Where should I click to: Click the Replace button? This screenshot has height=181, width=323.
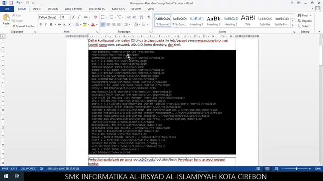(305, 21)
